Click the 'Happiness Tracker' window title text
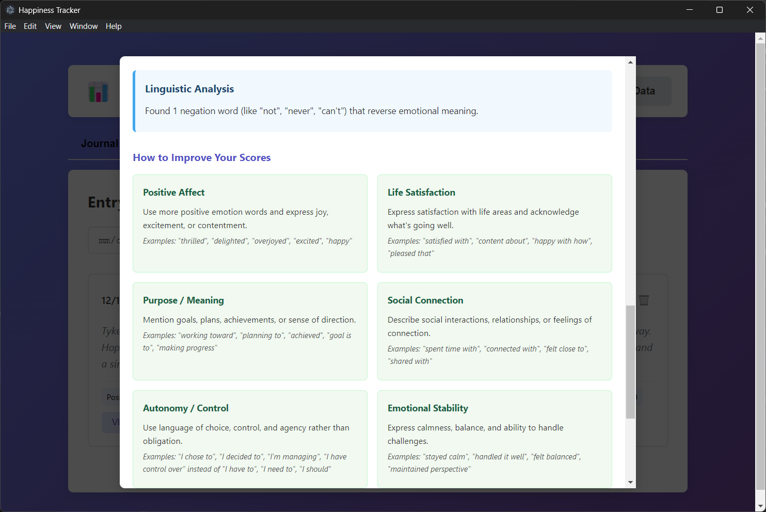 coord(50,10)
